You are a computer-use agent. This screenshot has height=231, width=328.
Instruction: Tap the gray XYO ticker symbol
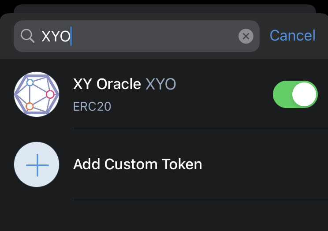pyautogui.click(x=160, y=84)
